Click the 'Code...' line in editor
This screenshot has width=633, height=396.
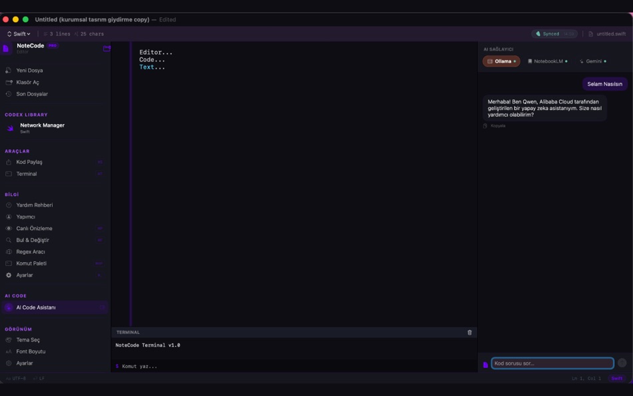(152, 59)
